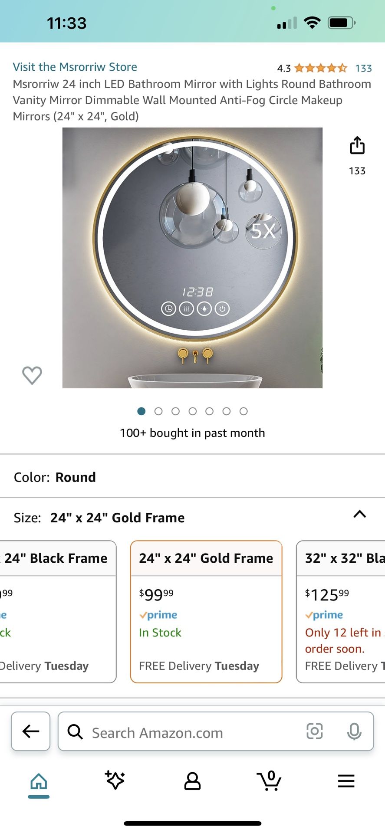The width and height of the screenshot is (385, 833).
Task: Open the share options for this product
Action: point(357,145)
